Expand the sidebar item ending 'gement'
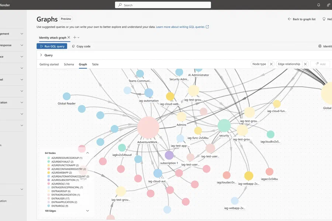 pyautogui.click(x=22, y=34)
